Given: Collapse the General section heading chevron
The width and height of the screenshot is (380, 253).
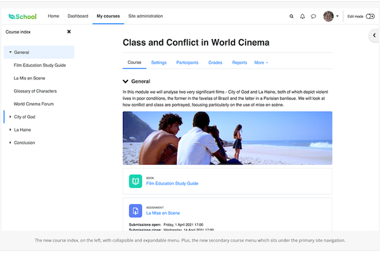Looking at the screenshot, I should point(125,82).
